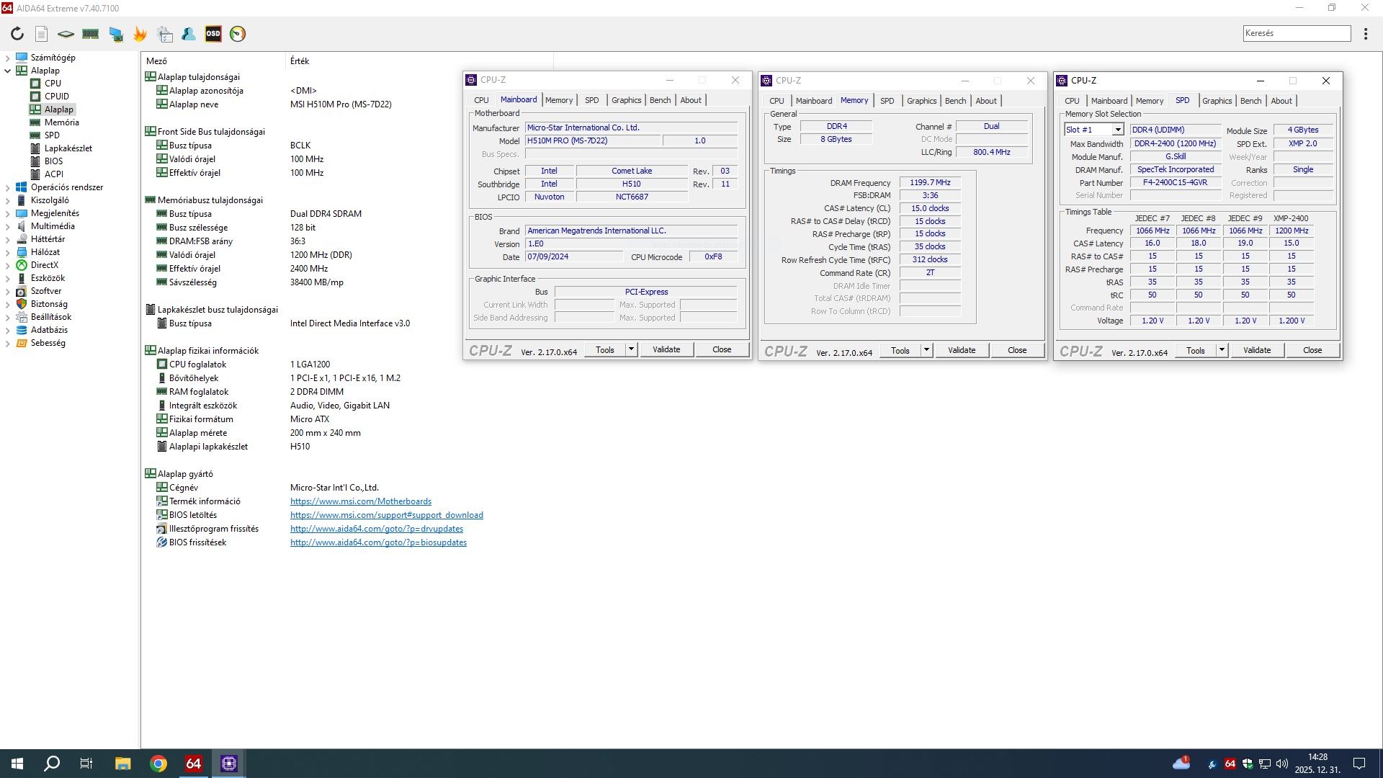Click the gauge SensorPanel toolbar icon
Screen dimensions: 1383x778
click(x=238, y=34)
